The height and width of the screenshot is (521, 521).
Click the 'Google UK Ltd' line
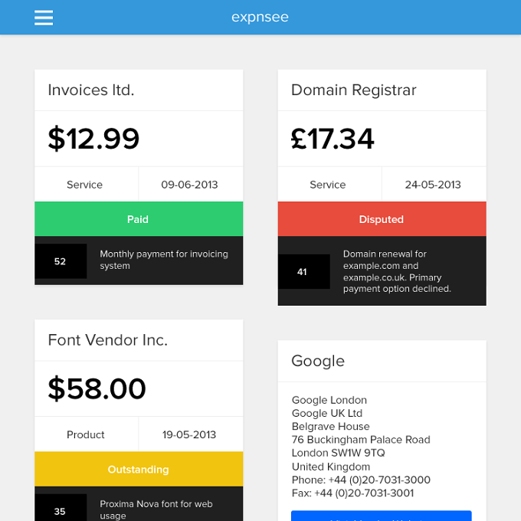tap(327, 413)
